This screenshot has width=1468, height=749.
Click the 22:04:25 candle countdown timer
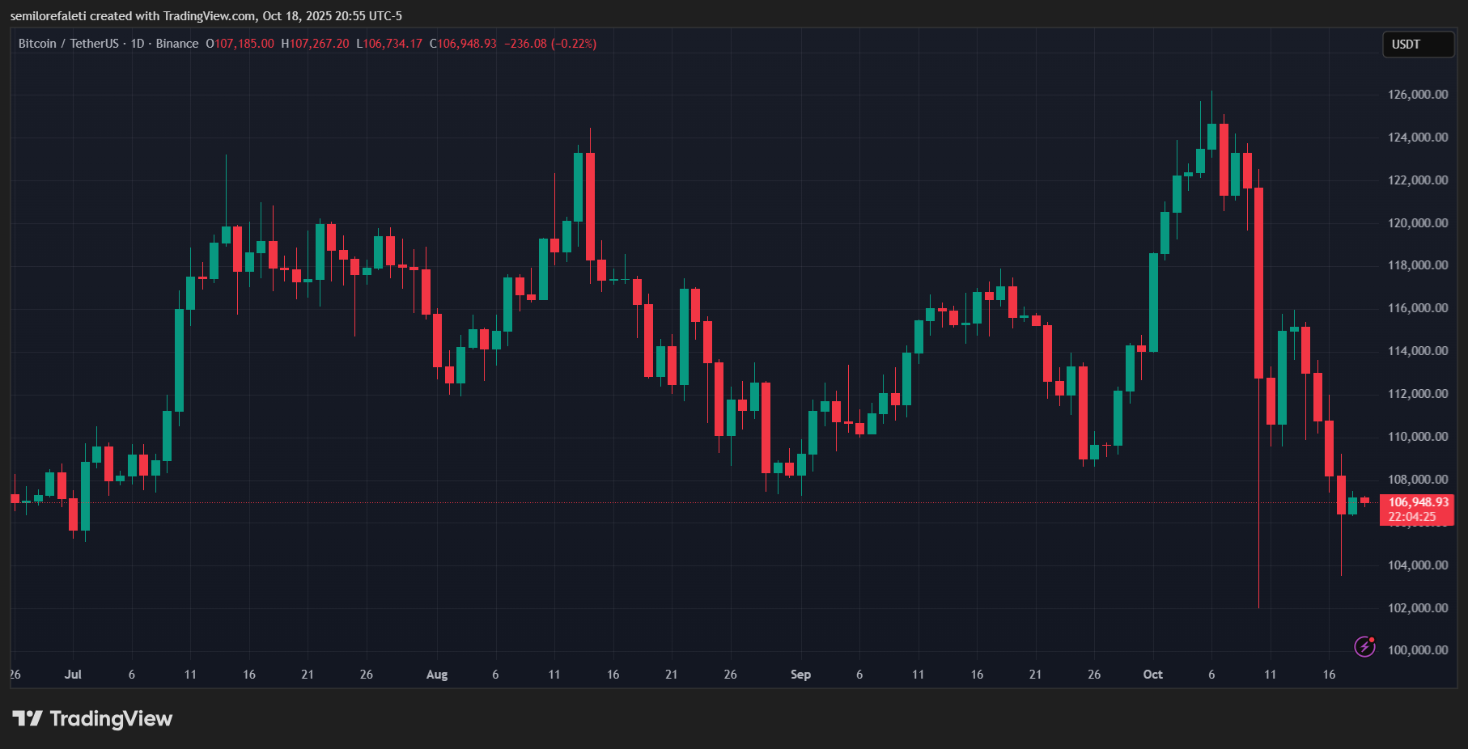(1412, 517)
